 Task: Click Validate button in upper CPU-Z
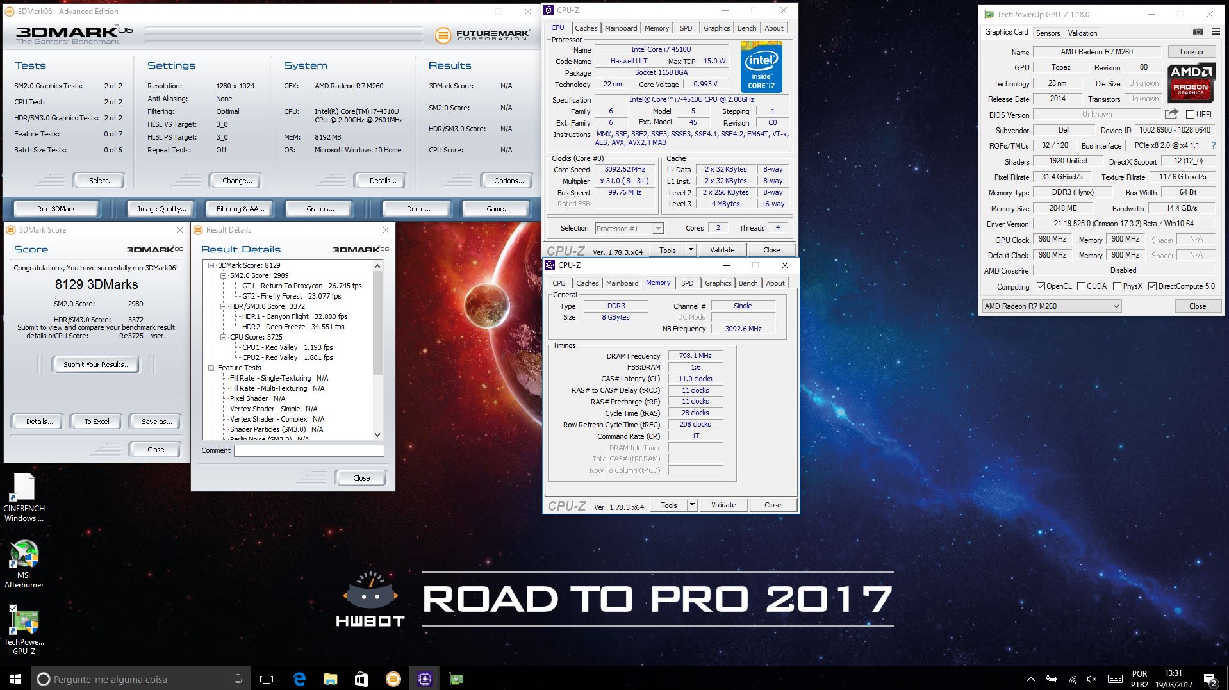point(722,250)
